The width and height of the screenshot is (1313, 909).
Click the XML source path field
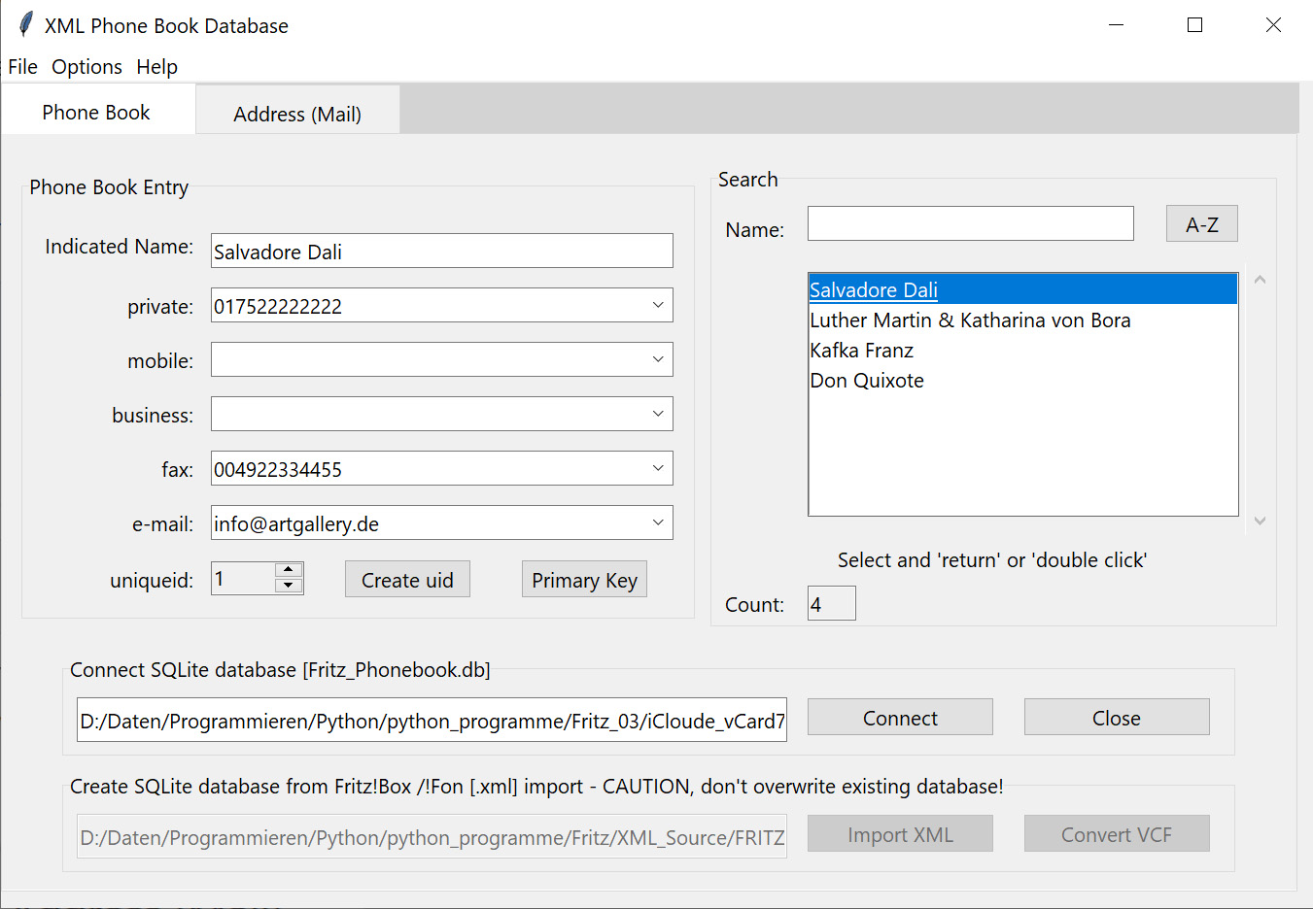(x=432, y=836)
